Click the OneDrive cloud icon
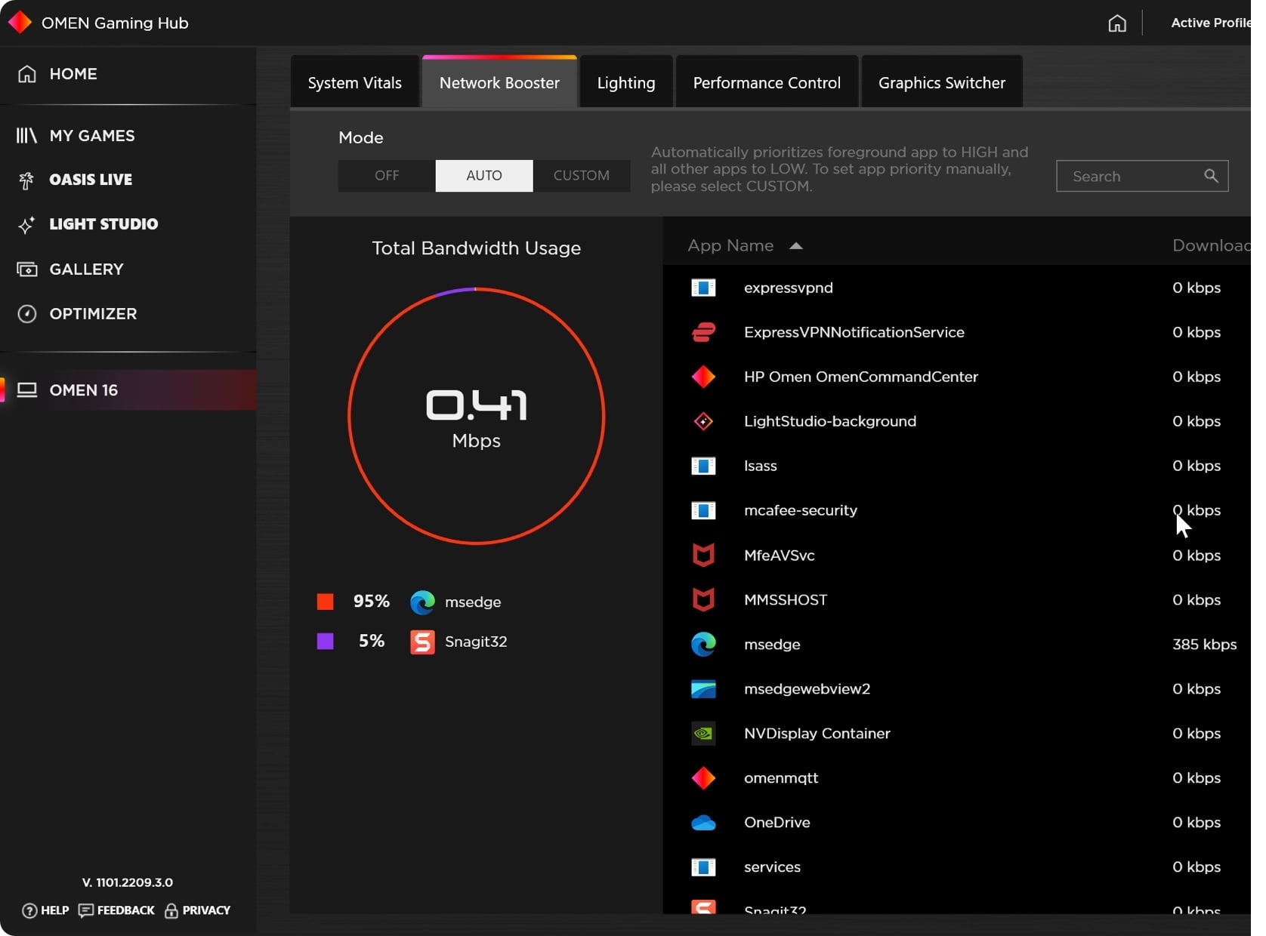The height and width of the screenshot is (936, 1266). (x=702, y=822)
